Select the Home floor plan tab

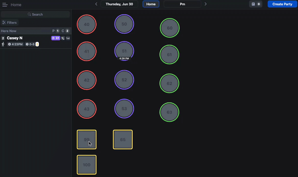click(x=151, y=4)
